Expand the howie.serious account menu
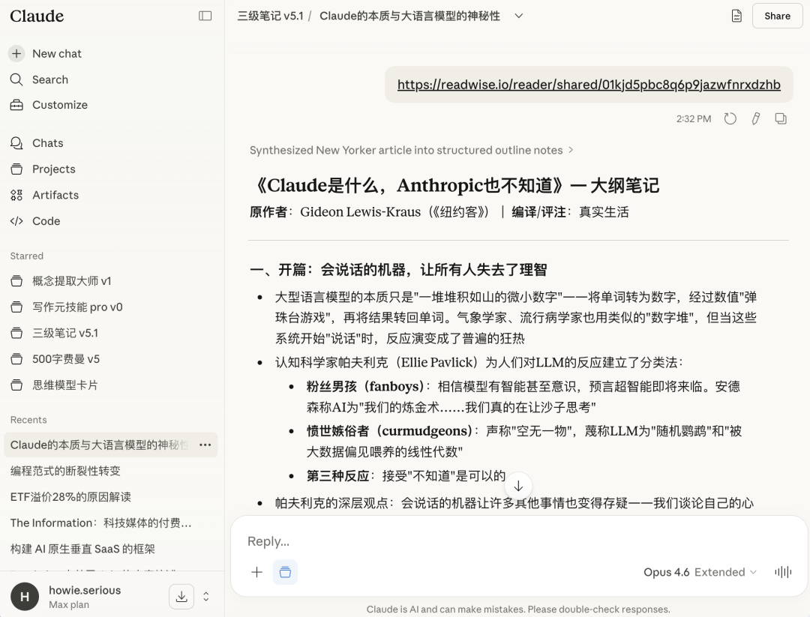 click(206, 597)
